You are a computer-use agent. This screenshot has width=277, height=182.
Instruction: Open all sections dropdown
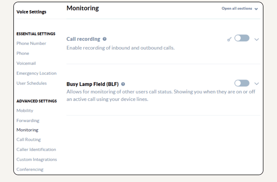point(240,9)
